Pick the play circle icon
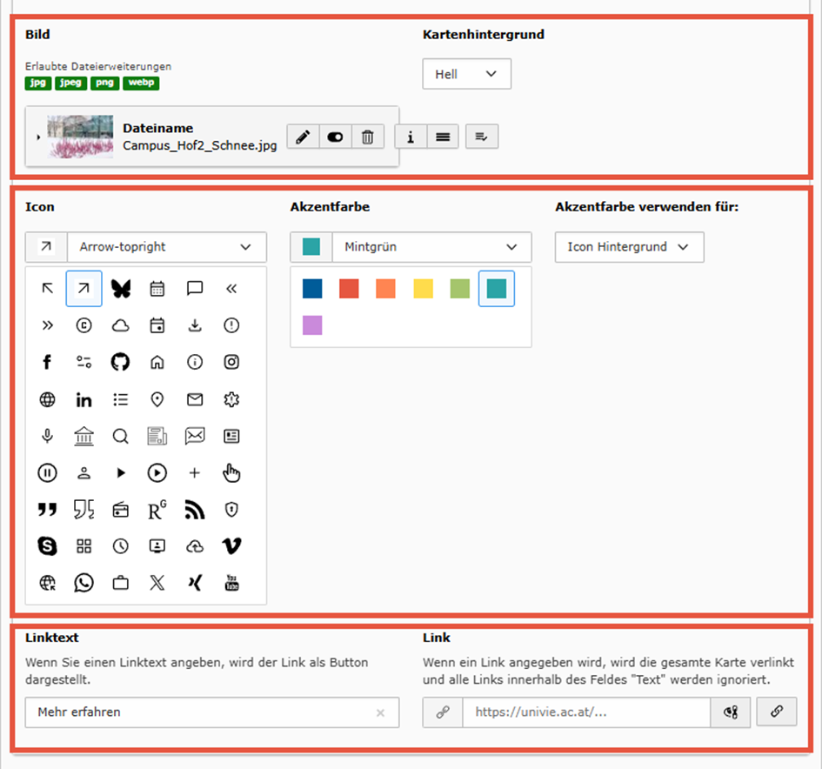The width and height of the screenshot is (822, 769). point(157,473)
